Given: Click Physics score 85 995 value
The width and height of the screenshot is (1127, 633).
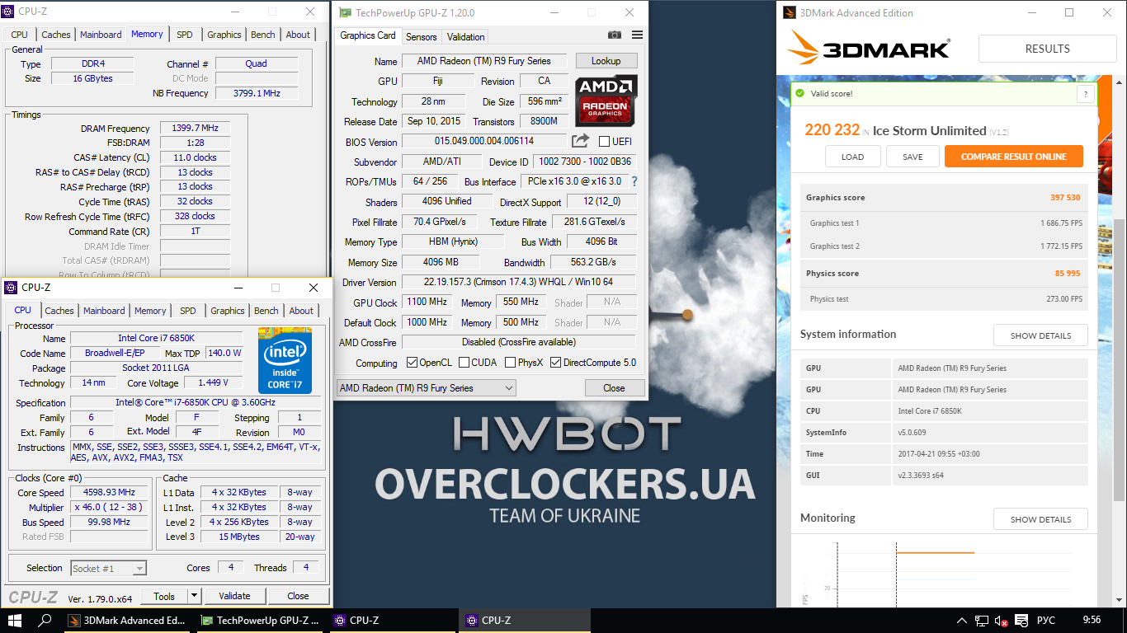Looking at the screenshot, I should click(x=1066, y=274).
